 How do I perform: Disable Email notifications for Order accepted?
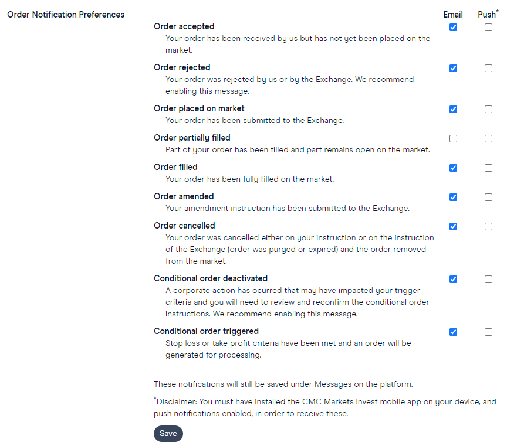click(x=453, y=27)
